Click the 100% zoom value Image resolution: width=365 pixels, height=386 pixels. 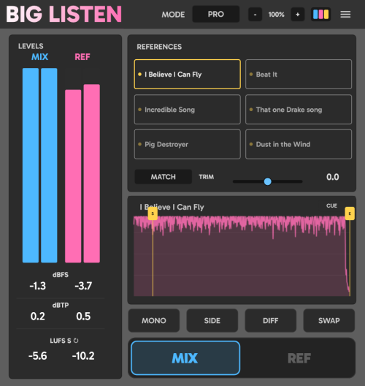tap(276, 15)
